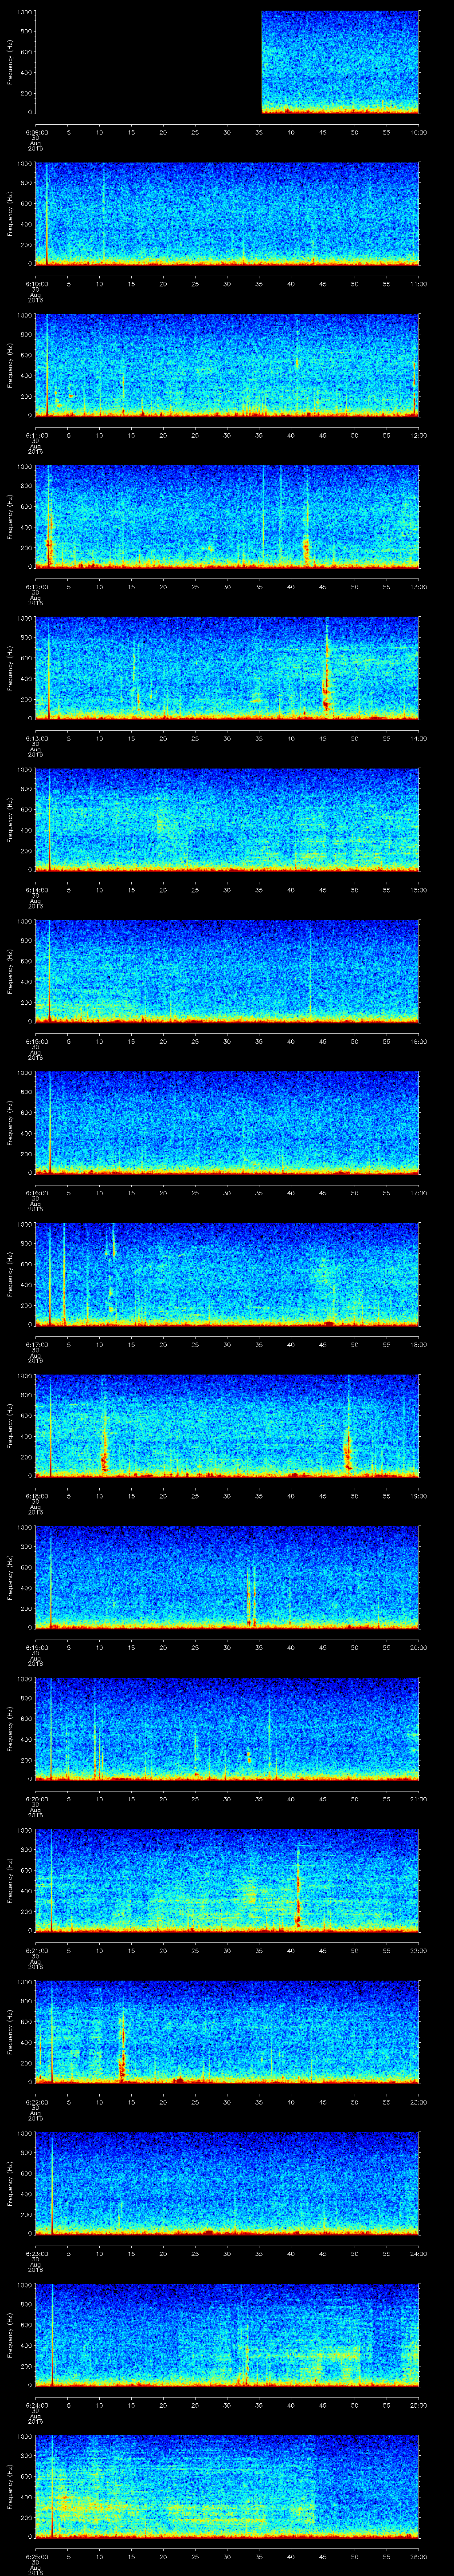
Task: Click the 25:00 end time label
Action: pyautogui.click(x=419, y=2405)
